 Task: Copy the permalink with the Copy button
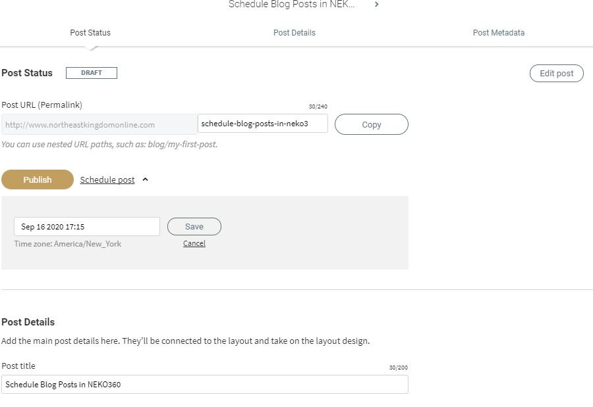click(372, 124)
